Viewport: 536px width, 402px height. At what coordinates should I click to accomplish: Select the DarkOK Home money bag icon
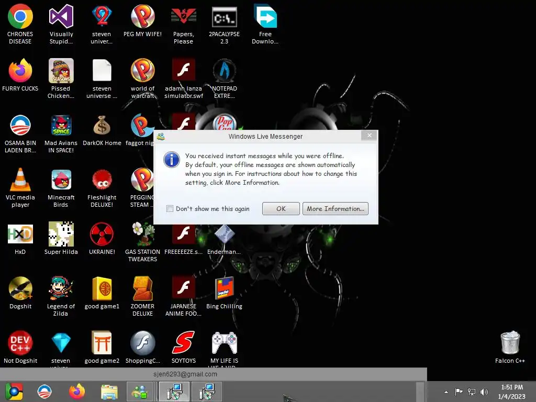[102, 130]
